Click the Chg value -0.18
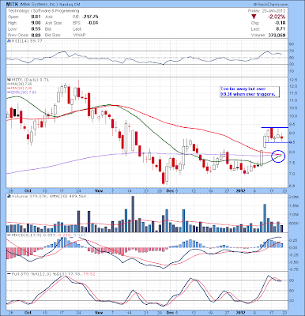Viewport: 305px width, 316px height. (x=280, y=23)
